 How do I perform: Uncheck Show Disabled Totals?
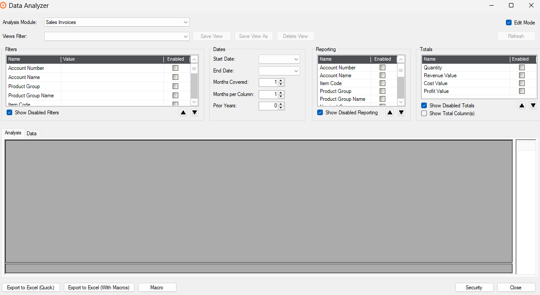pos(424,106)
